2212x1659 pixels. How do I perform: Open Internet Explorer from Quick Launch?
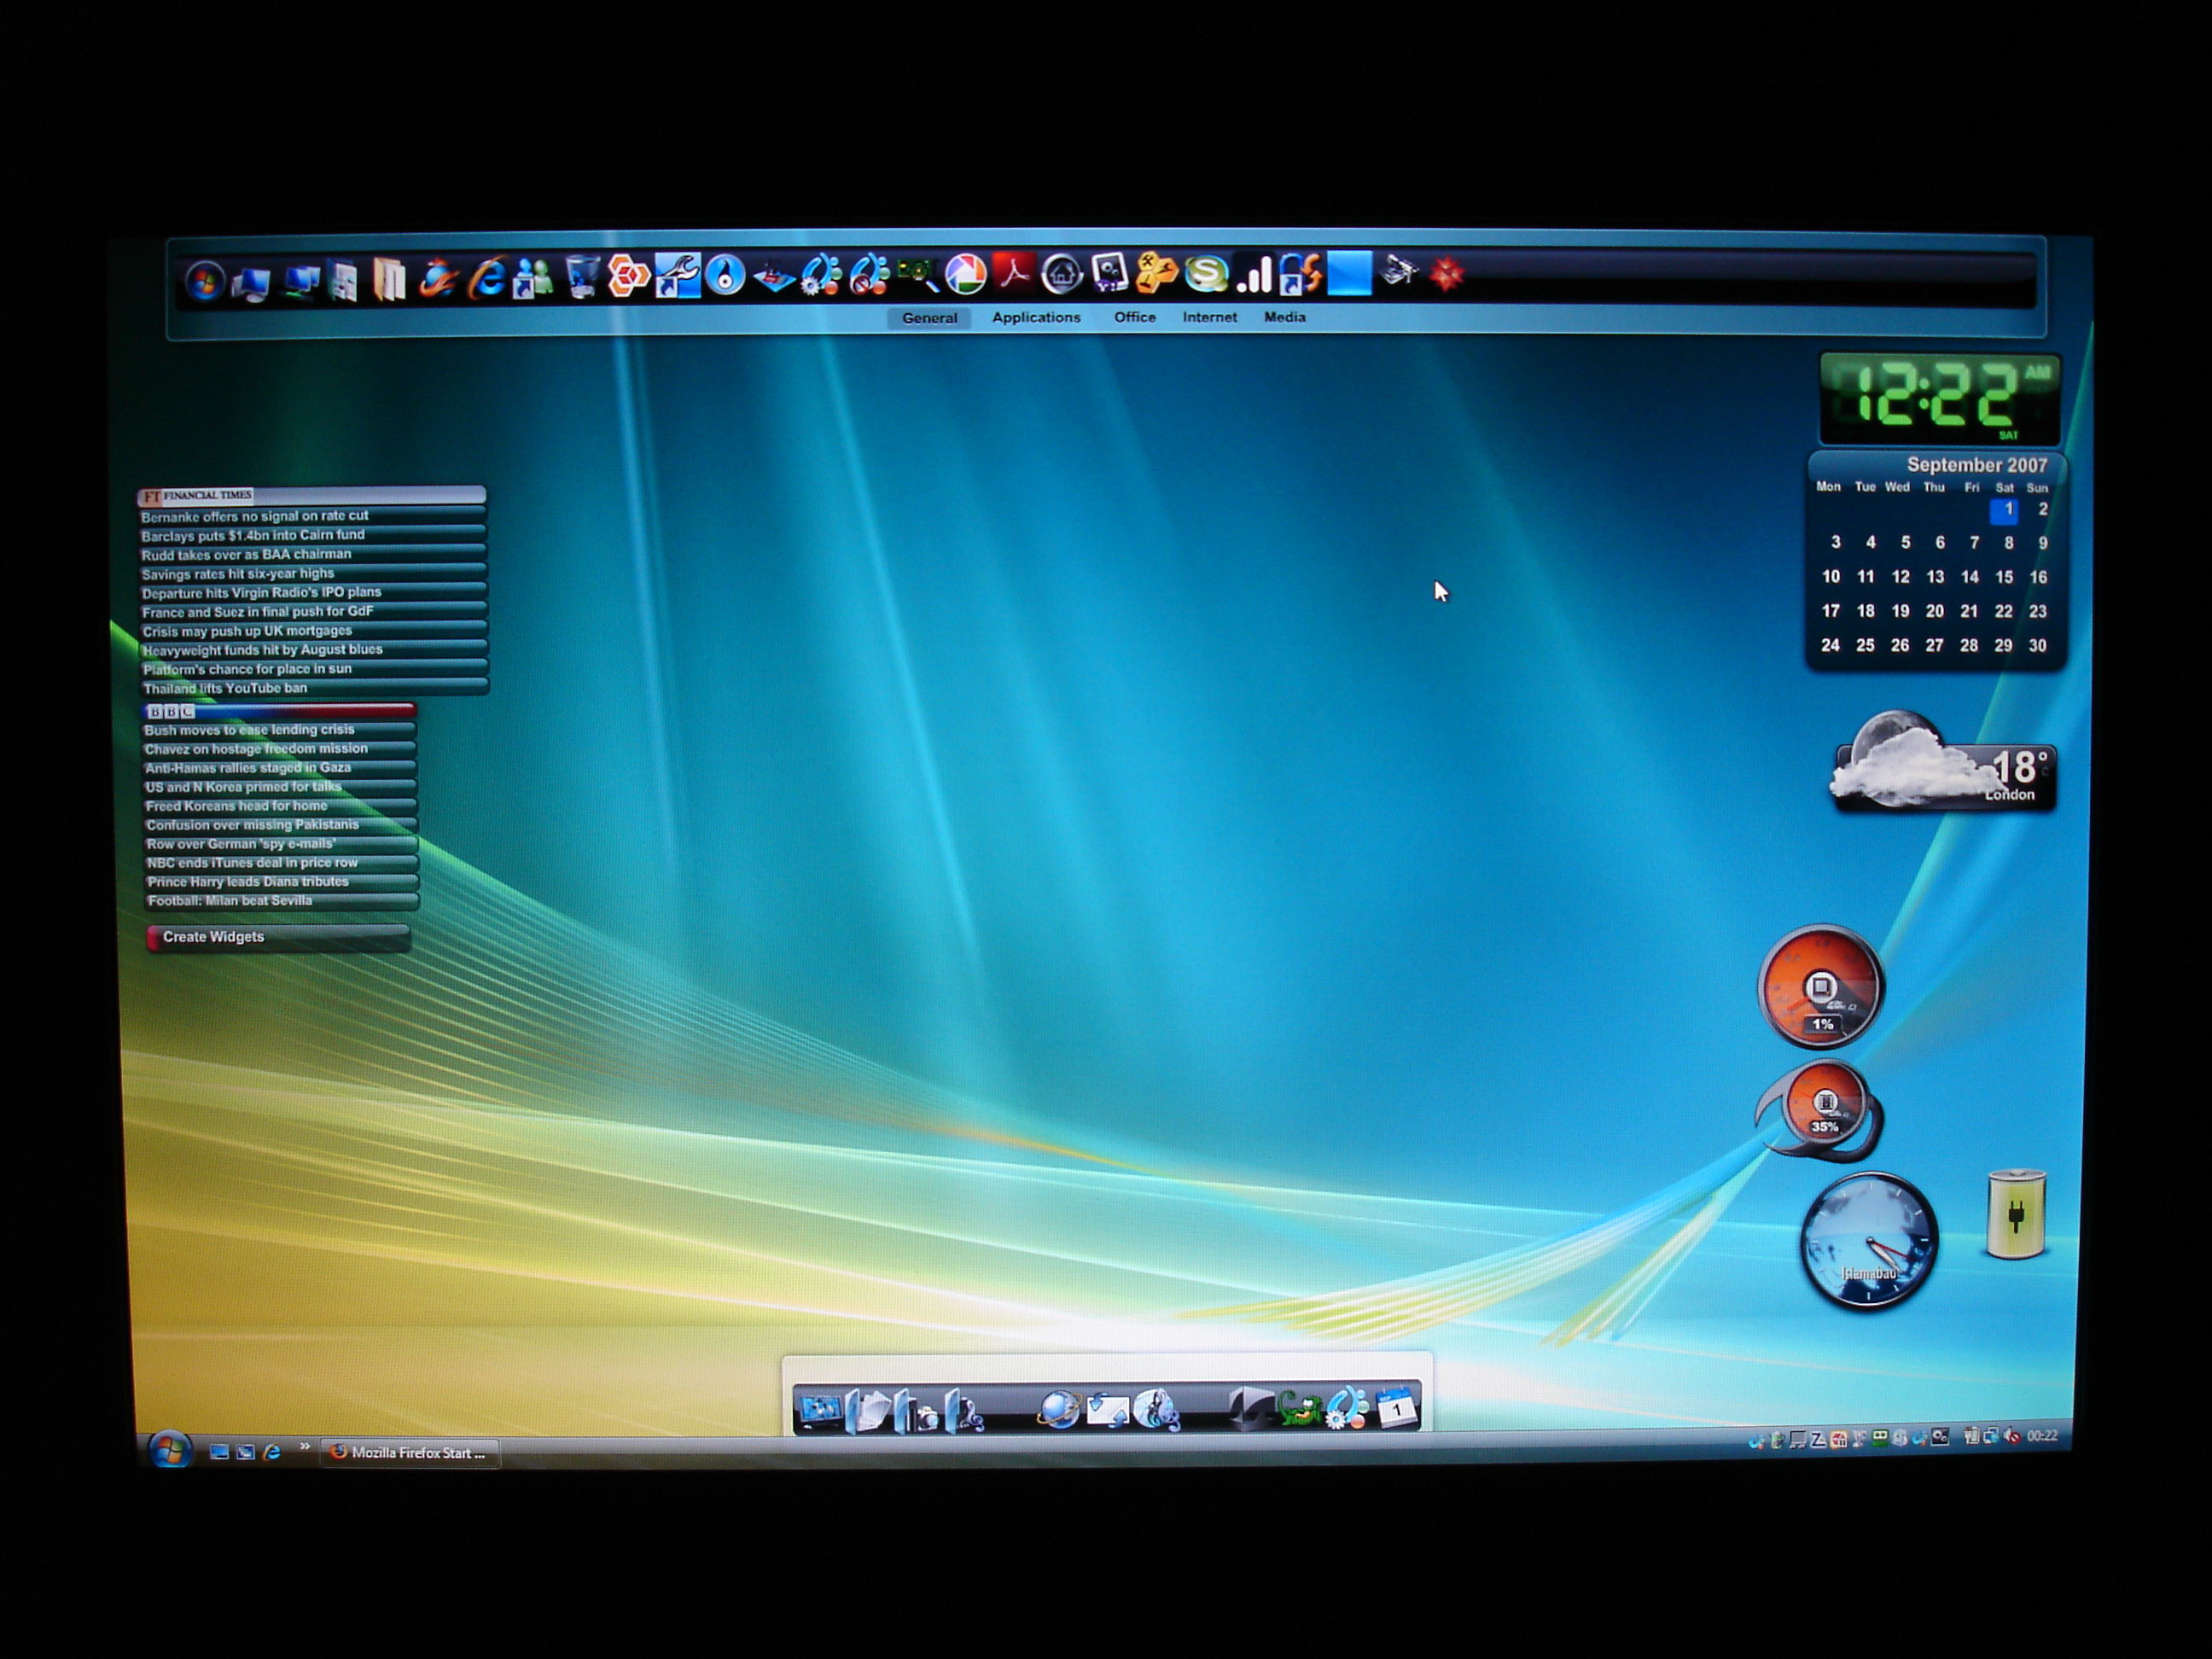[271, 1452]
